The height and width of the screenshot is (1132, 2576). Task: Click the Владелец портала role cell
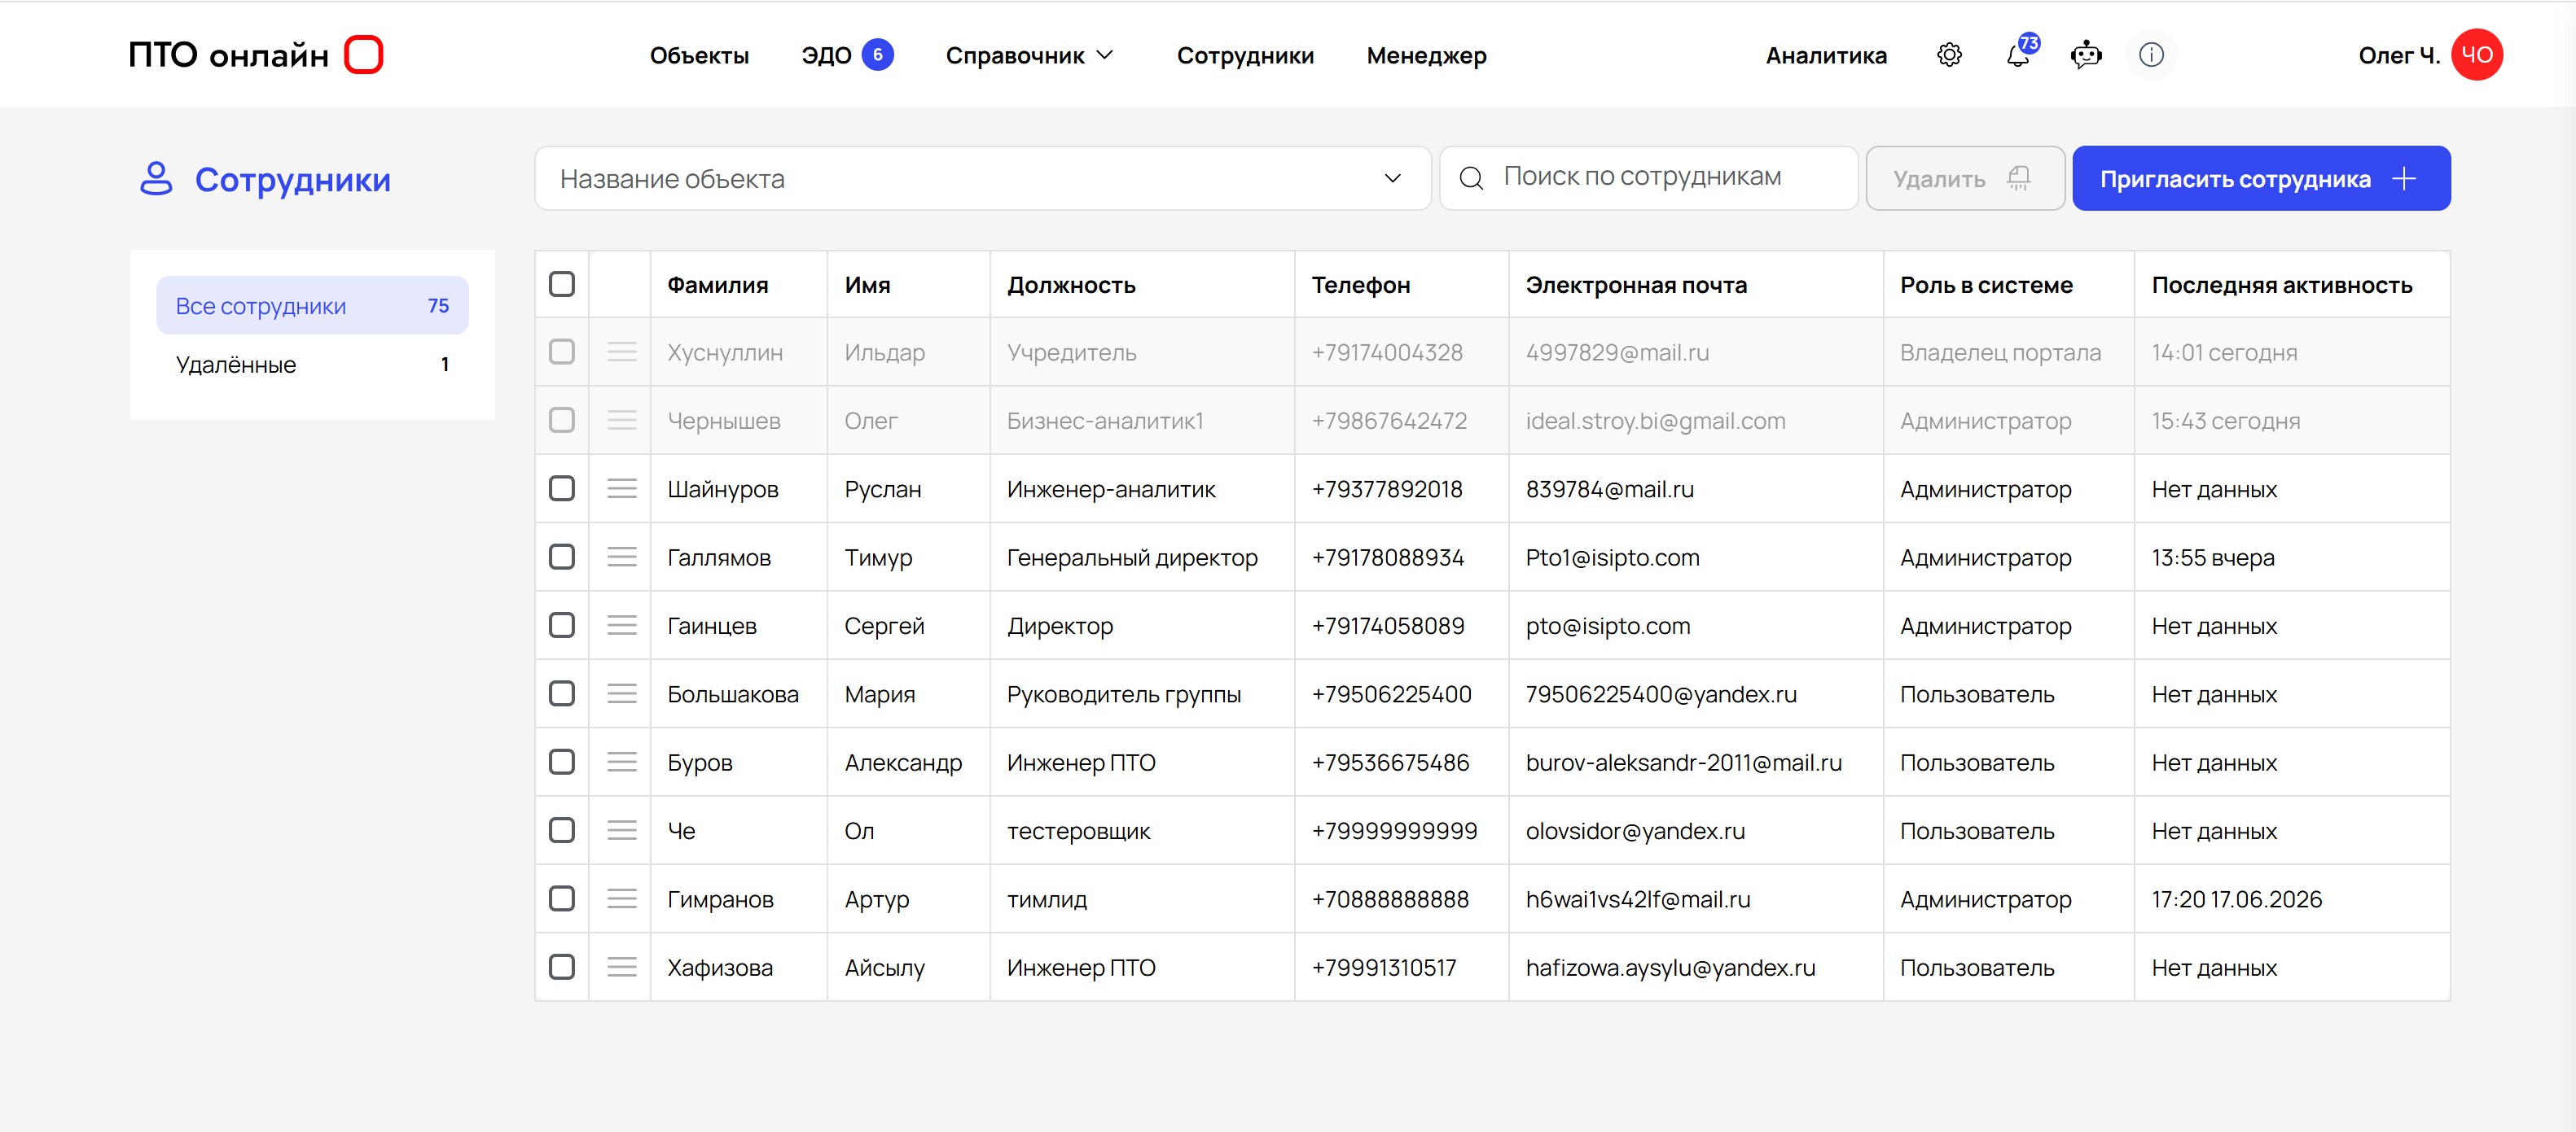(2000, 352)
